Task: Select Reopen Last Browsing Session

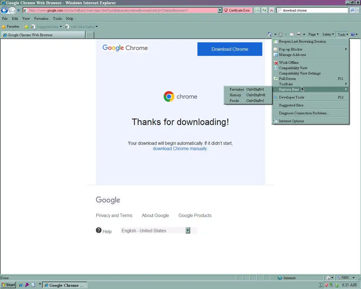Action: click(311, 41)
